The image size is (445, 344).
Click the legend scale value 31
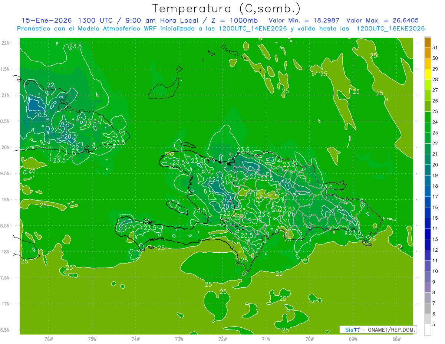pos(435,47)
